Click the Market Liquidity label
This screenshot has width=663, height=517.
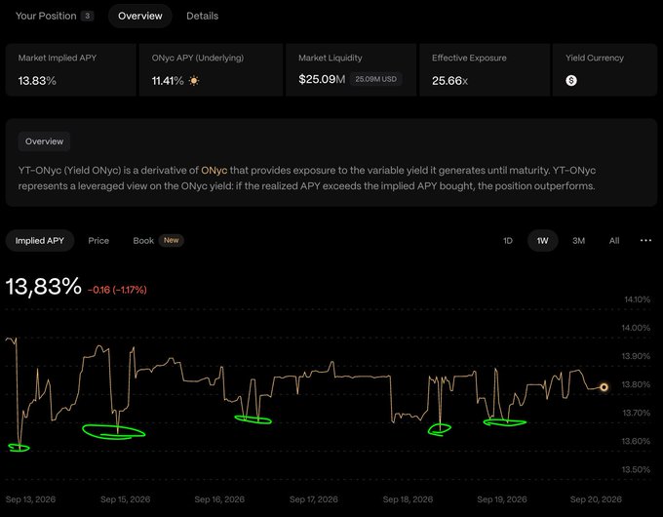click(x=331, y=58)
